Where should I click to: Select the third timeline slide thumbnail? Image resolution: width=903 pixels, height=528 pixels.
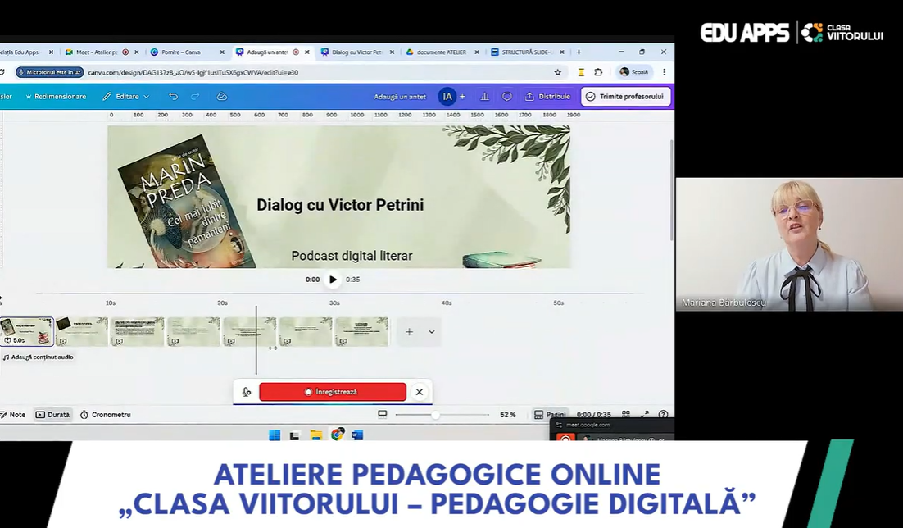pos(138,332)
